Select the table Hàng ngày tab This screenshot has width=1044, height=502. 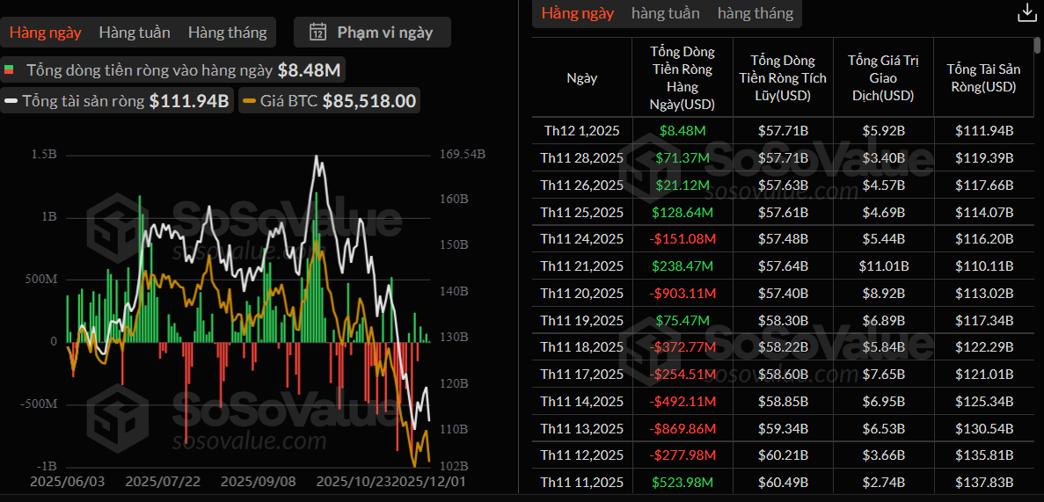578,12
